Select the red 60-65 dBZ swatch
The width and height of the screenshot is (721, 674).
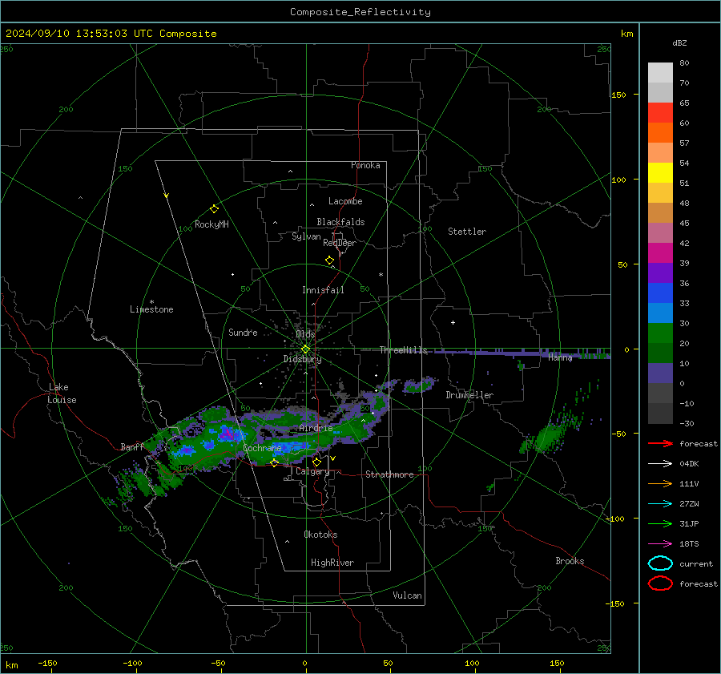point(660,113)
